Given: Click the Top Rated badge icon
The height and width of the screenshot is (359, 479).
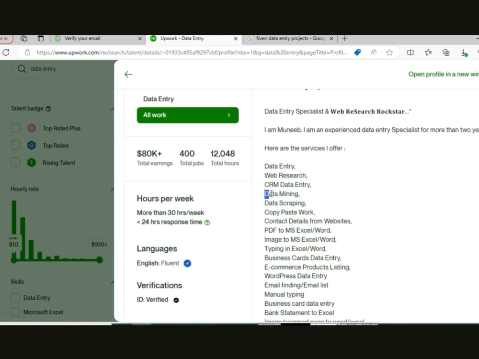Looking at the screenshot, I should click(32, 146).
